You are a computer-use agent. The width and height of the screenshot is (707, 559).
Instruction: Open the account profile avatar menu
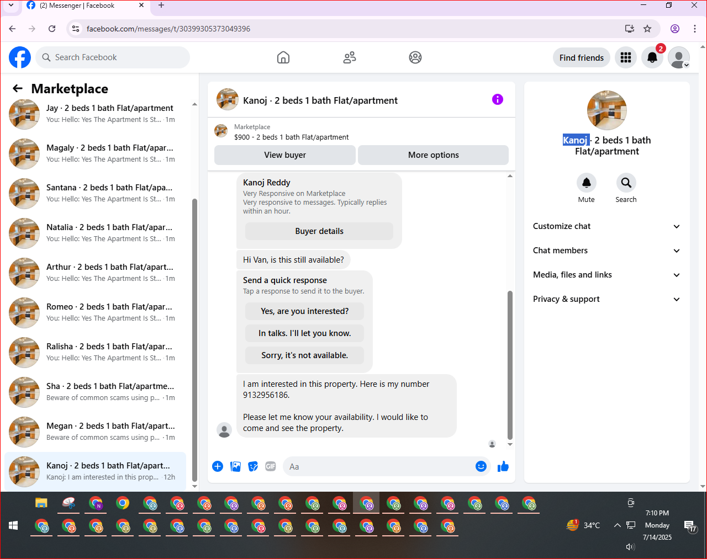click(x=679, y=57)
